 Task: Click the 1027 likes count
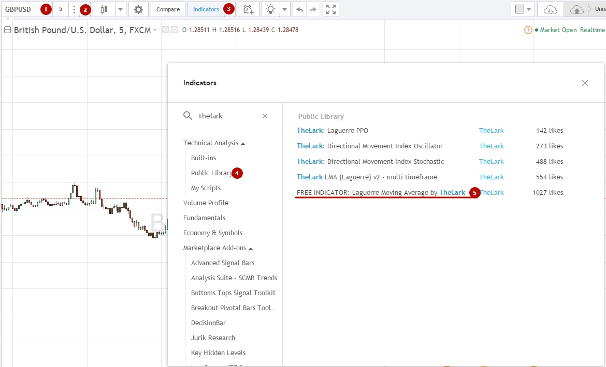coord(547,192)
